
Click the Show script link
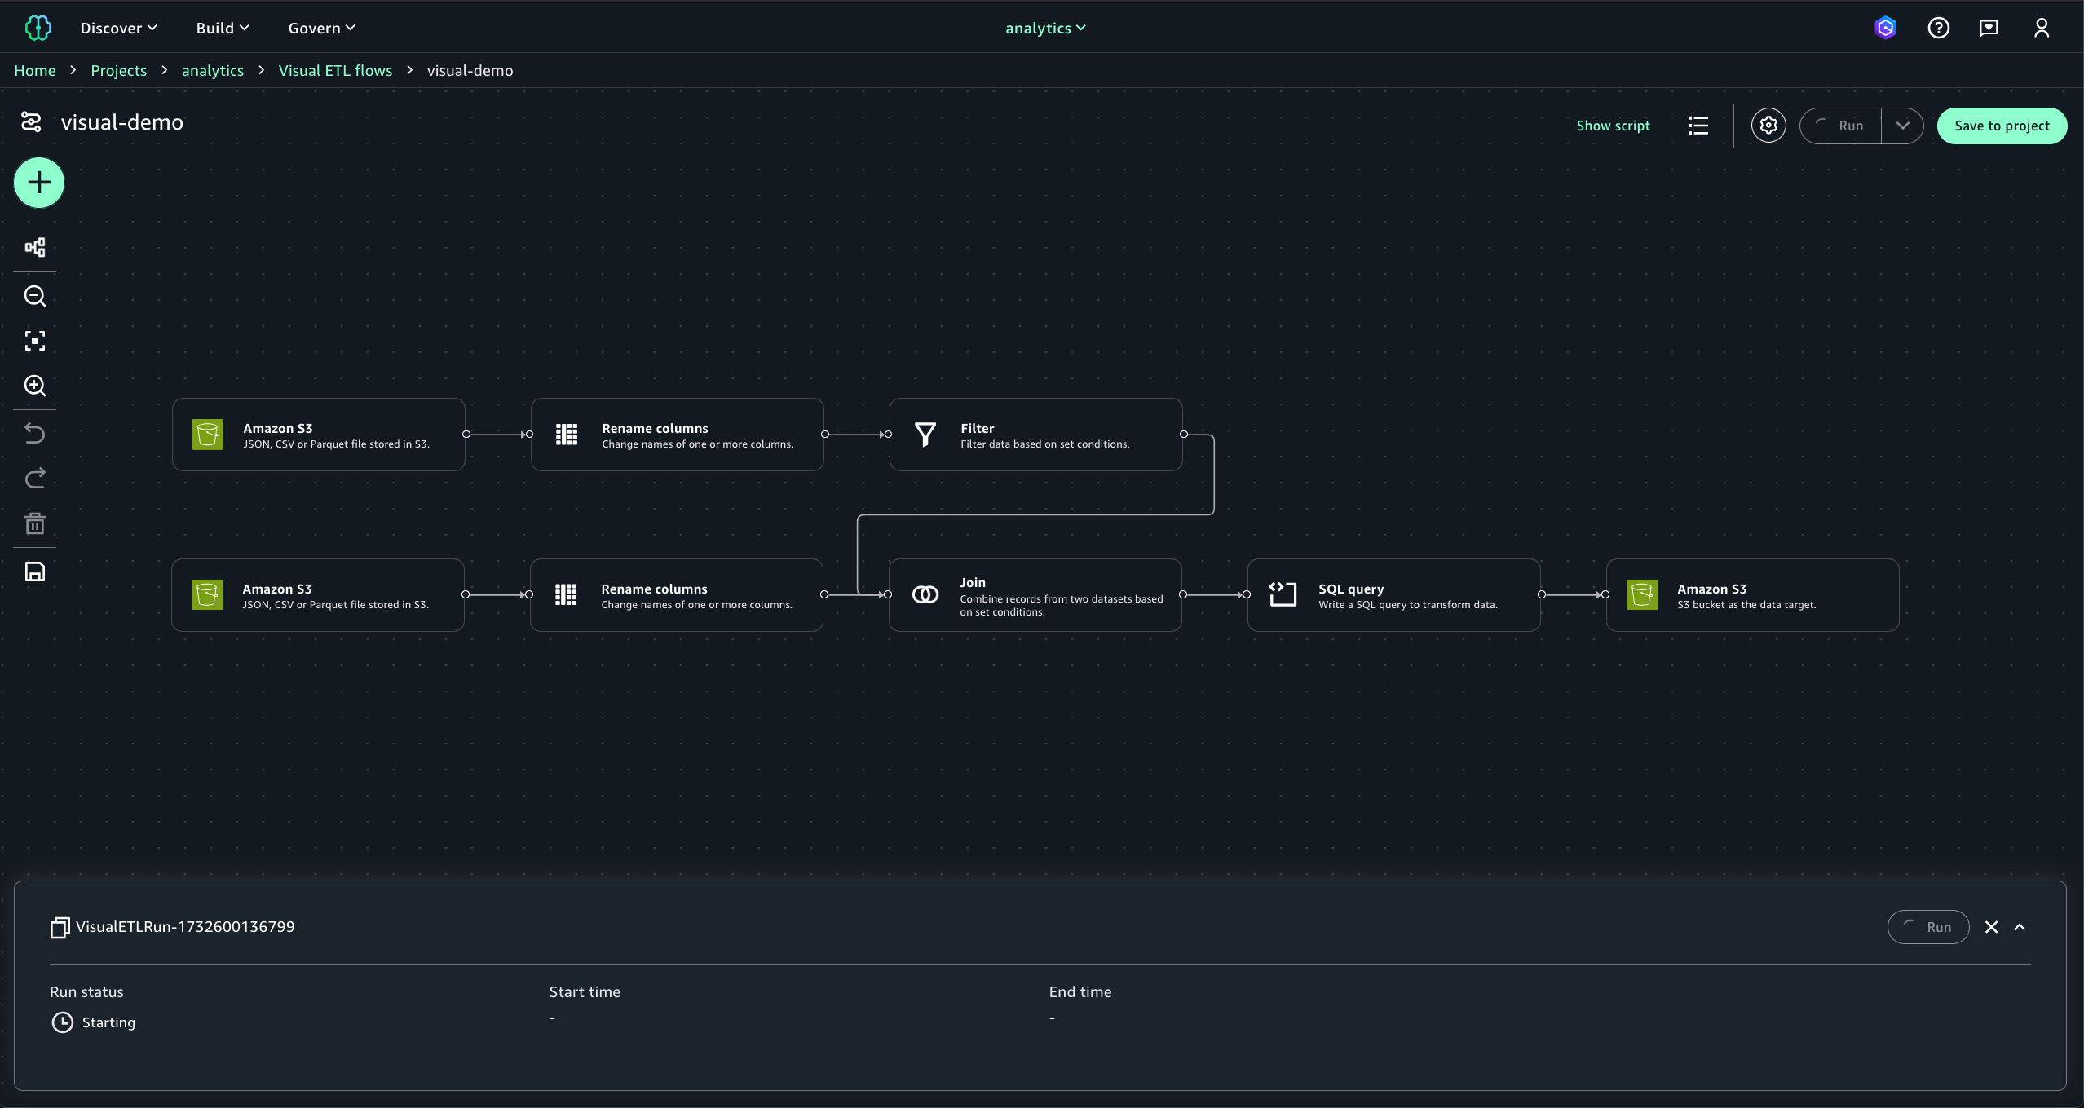coord(1612,126)
